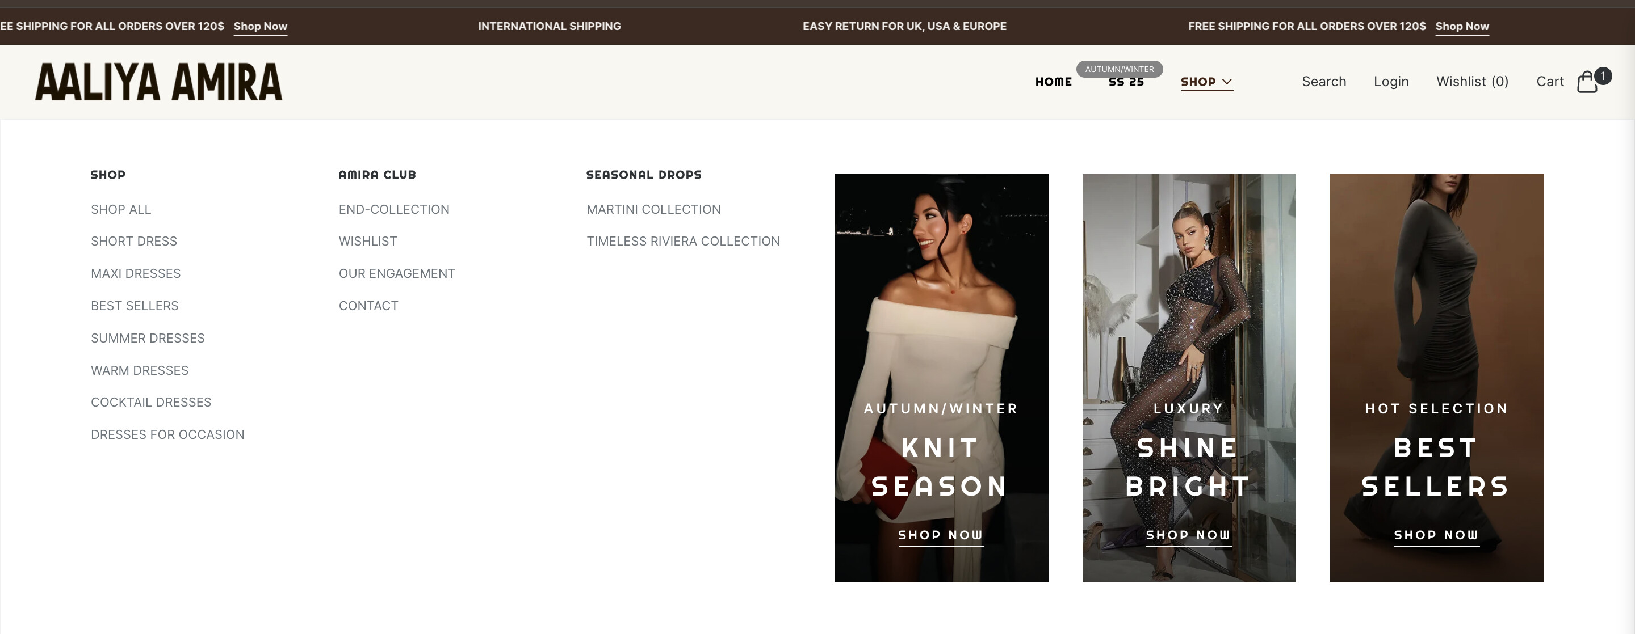The width and height of the screenshot is (1635, 634).
Task: Click OUR ENGAGEMENT link
Action: pyautogui.click(x=397, y=273)
